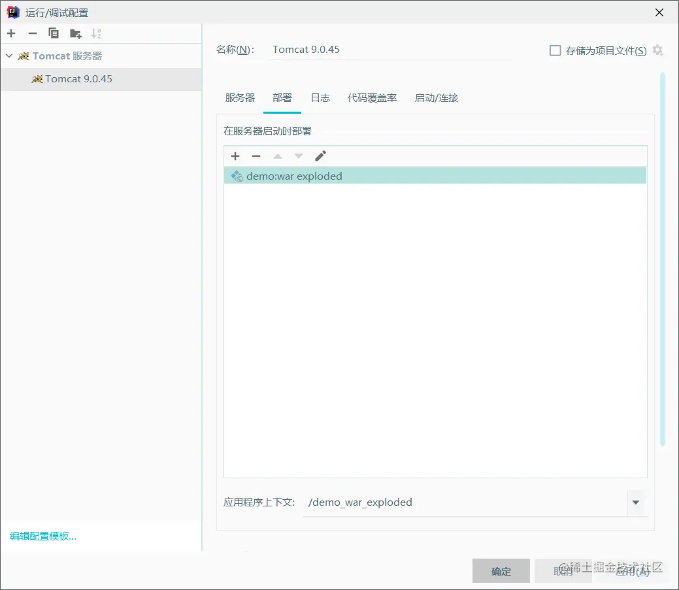The width and height of the screenshot is (679, 590).
Task: Click the IntelliJ IDEA title bar icon
Action: coord(13,12)
